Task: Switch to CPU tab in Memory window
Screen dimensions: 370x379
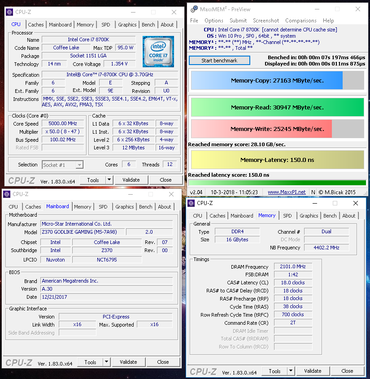Action: coord(197,216)
